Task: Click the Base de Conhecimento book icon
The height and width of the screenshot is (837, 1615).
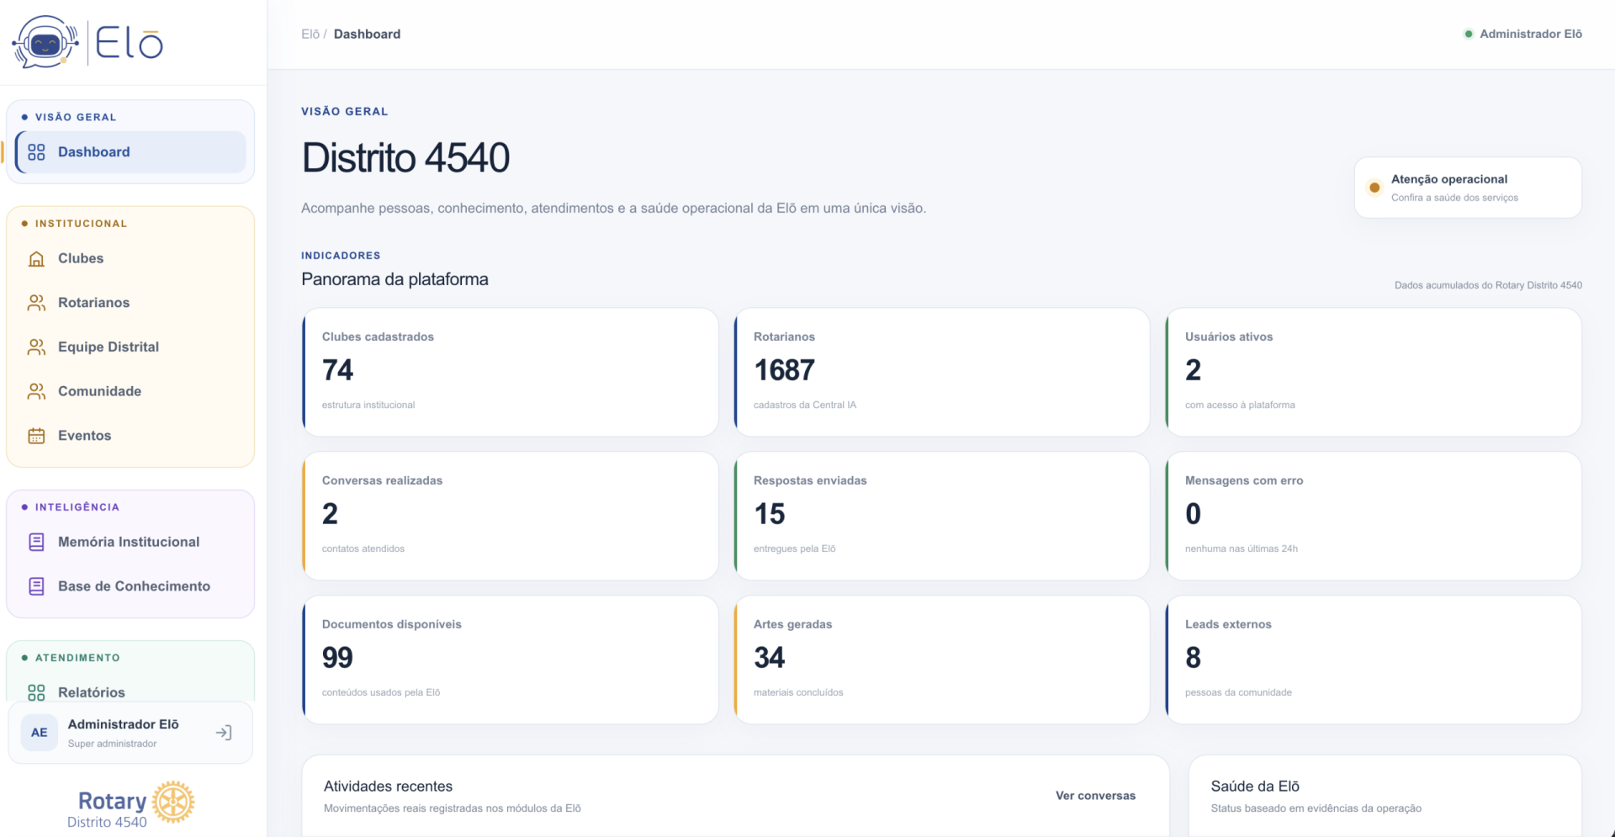Action: [36, 586]
